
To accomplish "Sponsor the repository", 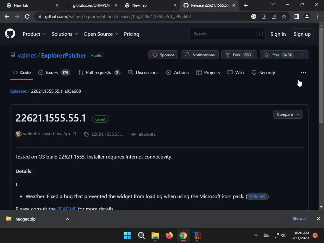I will [163, 55].
